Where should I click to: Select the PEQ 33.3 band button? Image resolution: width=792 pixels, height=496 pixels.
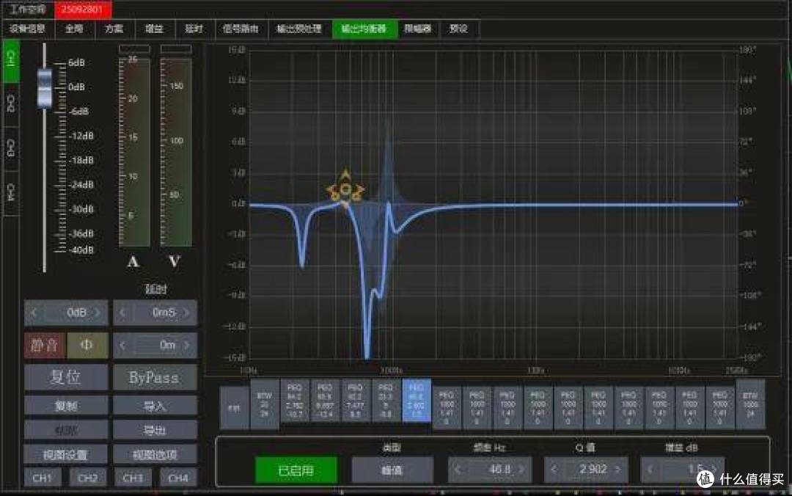pos(386,401)
